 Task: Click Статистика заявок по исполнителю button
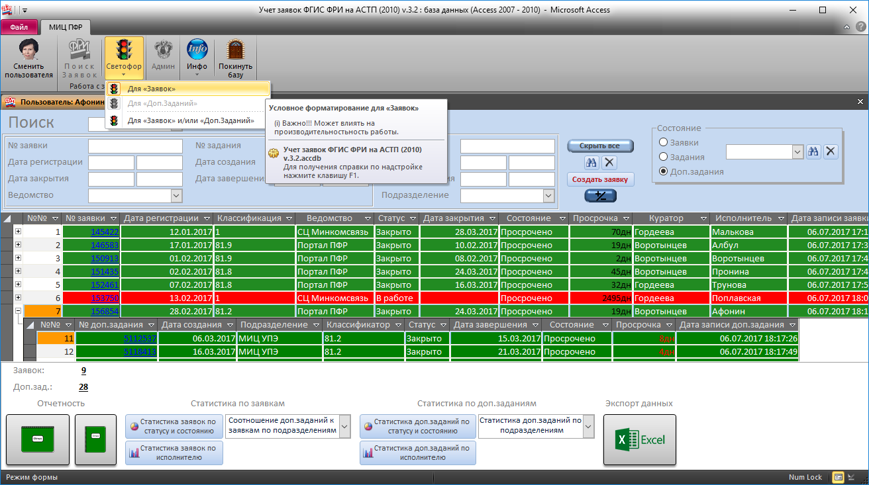click(174, 453)
